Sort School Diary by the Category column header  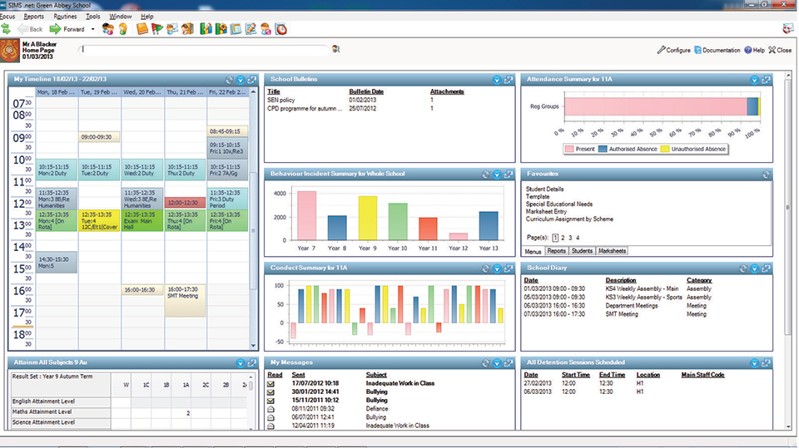pos(699,280)
